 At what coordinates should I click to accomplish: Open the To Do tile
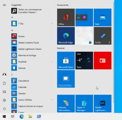pos(103,36)
